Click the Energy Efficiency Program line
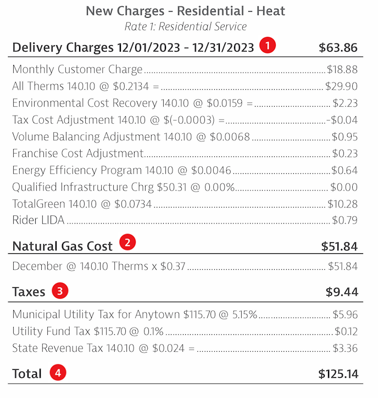The image size is (378, 398). (185, 170)
